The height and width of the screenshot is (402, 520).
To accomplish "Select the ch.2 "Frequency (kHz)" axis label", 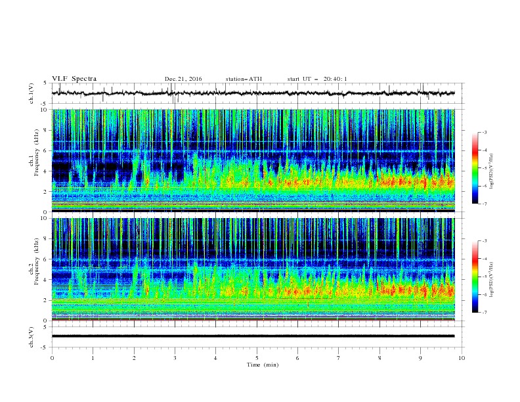I will [37, 261].
